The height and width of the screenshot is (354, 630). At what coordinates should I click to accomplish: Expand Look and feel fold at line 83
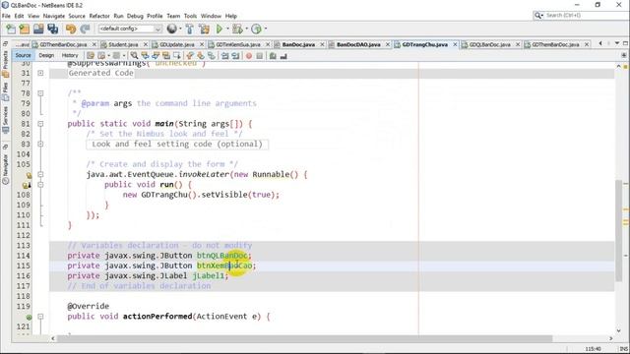pyautogui.click(x=40, y=145)
